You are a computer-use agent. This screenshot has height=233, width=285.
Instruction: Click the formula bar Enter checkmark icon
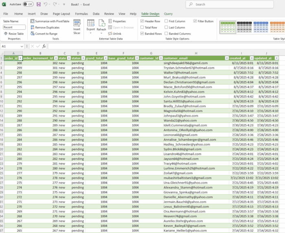tap(38, 46)
